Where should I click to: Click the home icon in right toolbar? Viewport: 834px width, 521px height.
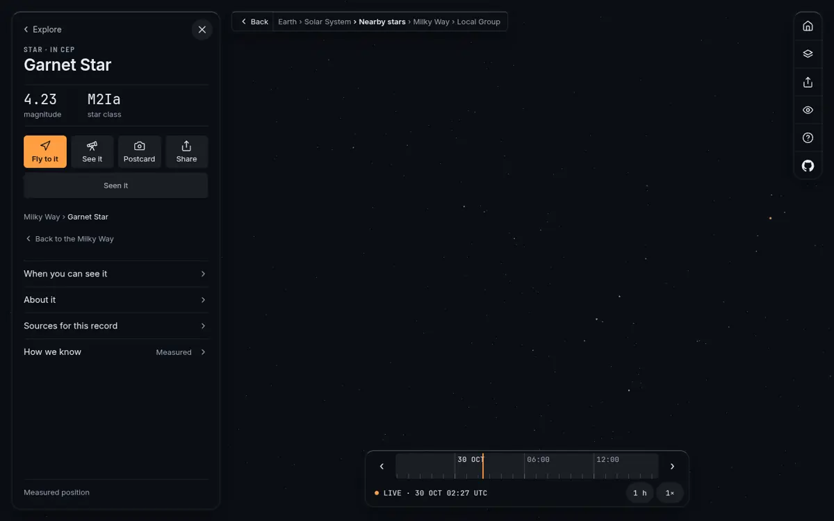pos(808,26)
